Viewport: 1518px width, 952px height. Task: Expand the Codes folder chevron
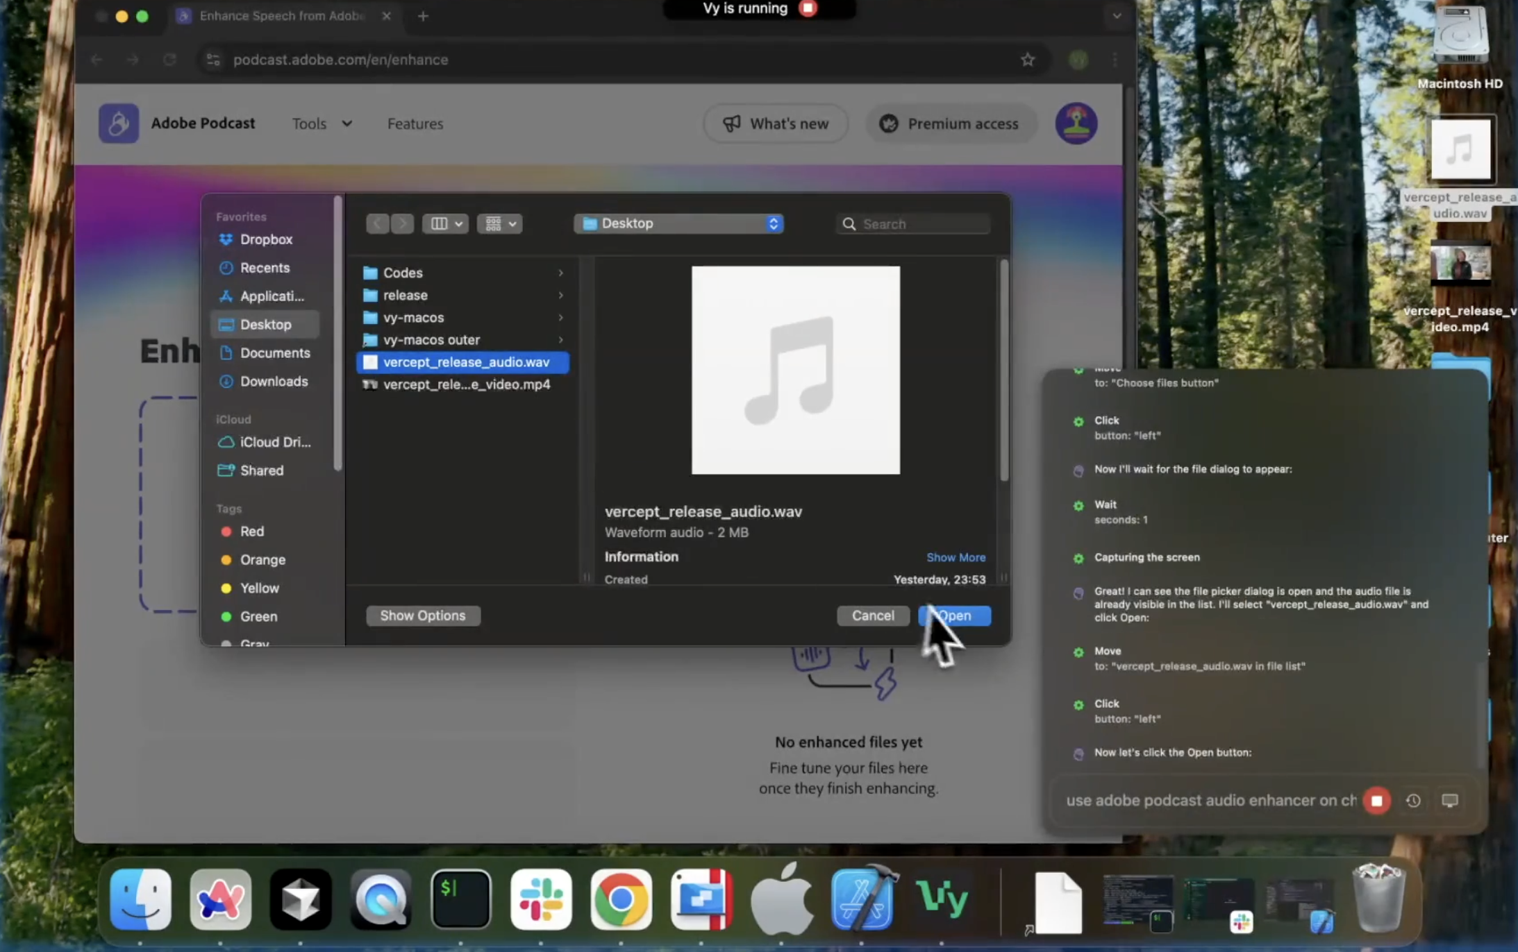click(560, 273)
